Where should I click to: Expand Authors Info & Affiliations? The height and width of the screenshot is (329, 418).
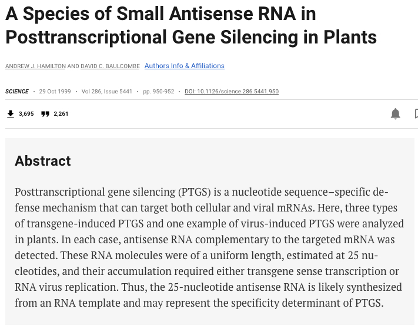[x=184, y=66]
